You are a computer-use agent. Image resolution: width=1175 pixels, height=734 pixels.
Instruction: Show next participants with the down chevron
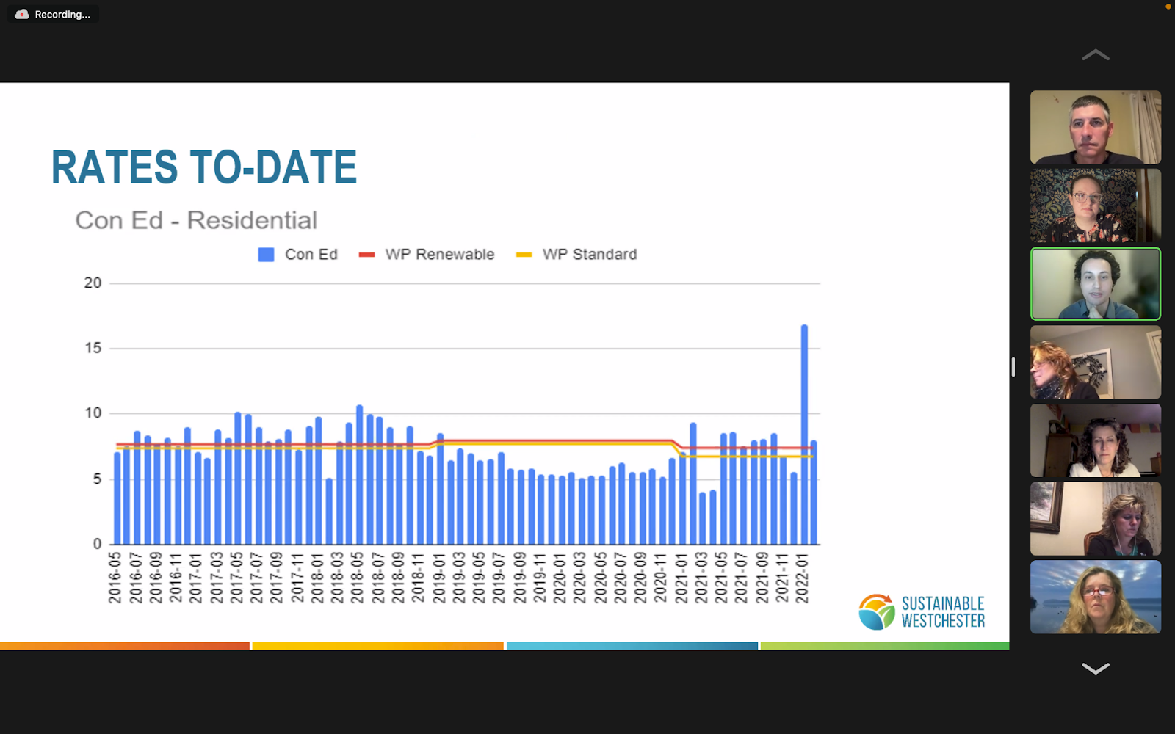1095,668
